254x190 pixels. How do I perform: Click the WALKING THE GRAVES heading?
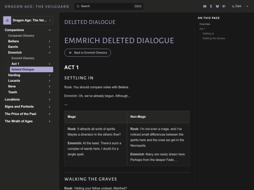91,179
